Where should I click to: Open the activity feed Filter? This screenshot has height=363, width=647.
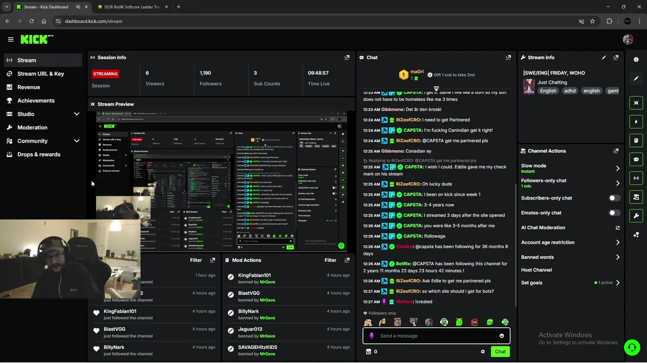(196, 260)
